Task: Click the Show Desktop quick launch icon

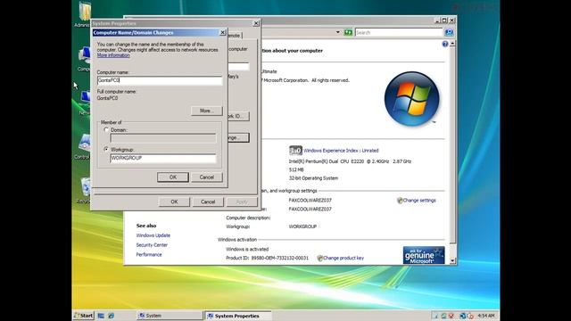Action: [101, 316]
